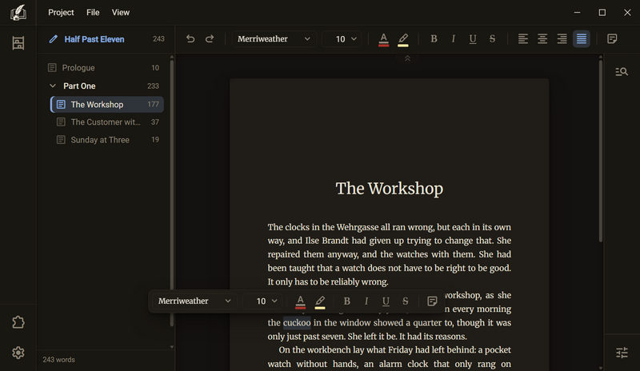This screenshot has height=371, width=640.
Task: Open settings gear in the sidebar
Action: pos(18,353)
